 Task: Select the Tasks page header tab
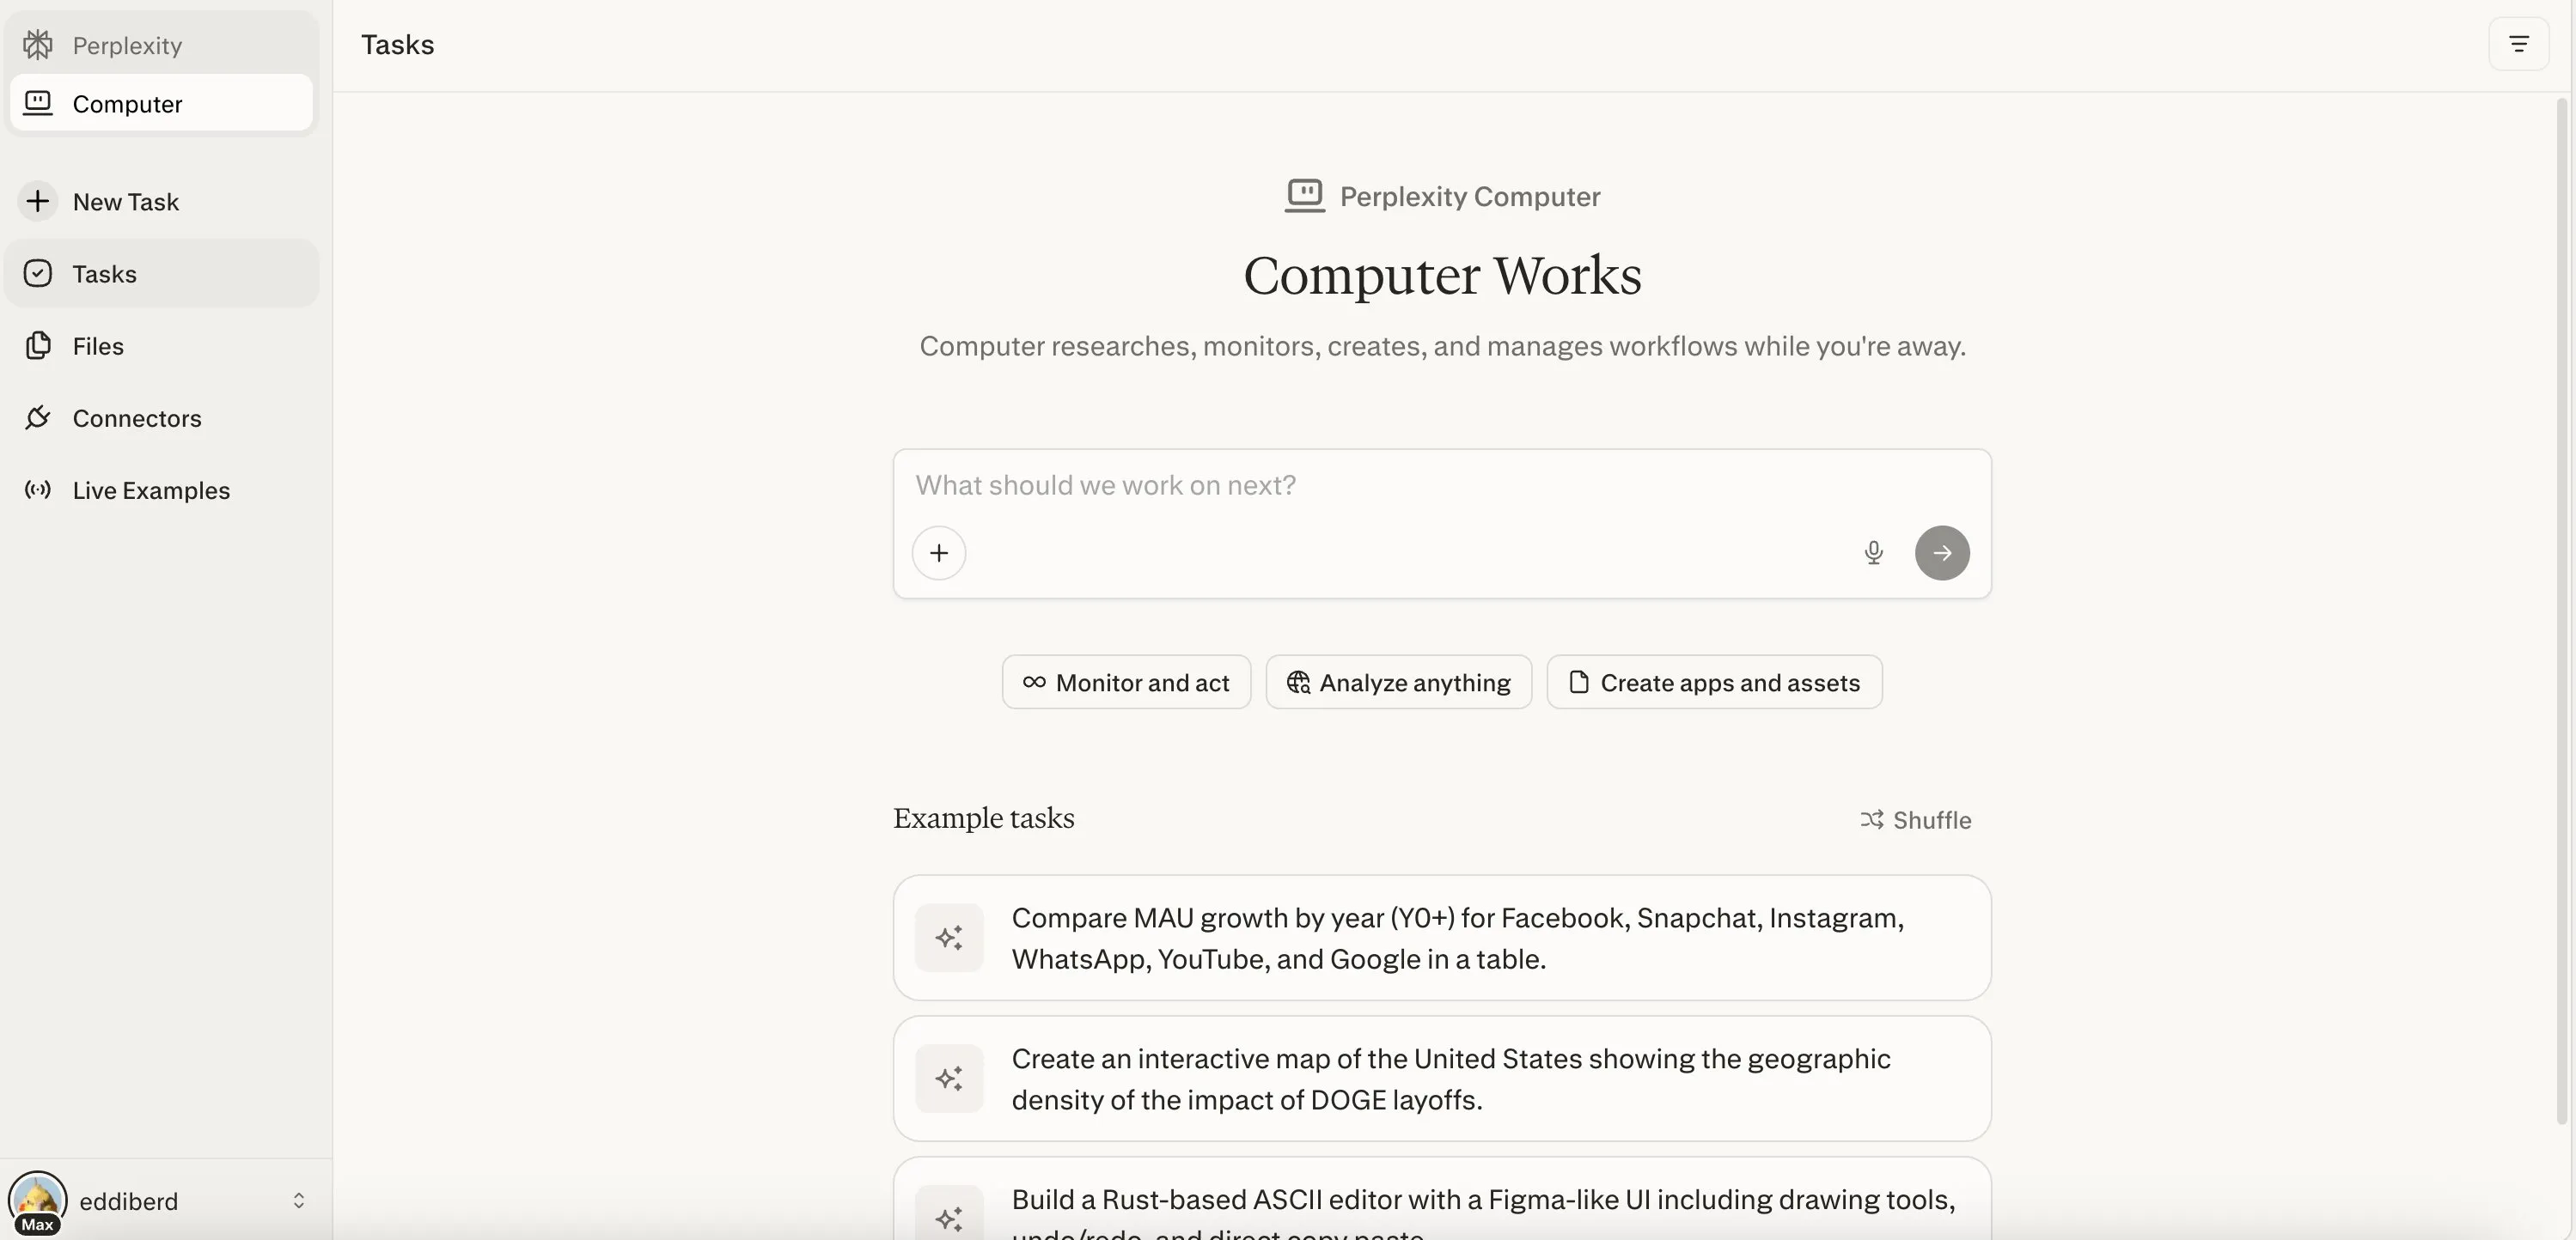pyautogui.click(x=397, y=43)
